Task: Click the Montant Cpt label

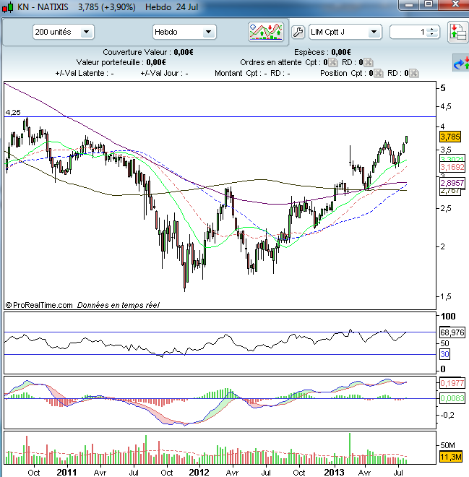Action: click(236, 73)
